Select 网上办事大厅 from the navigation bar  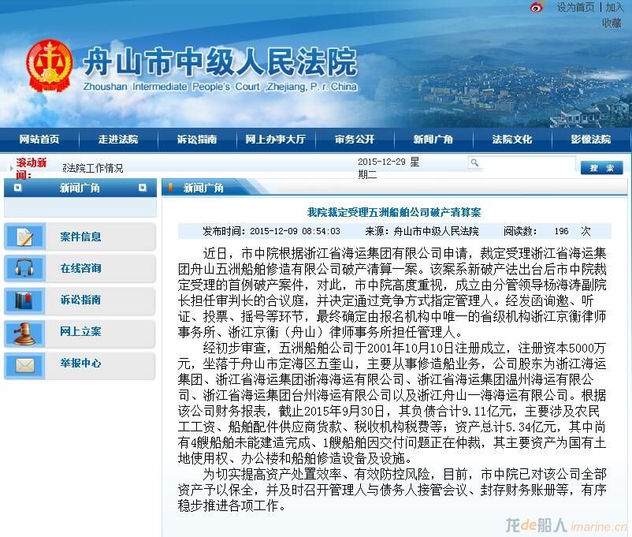[x=274, y=138]
